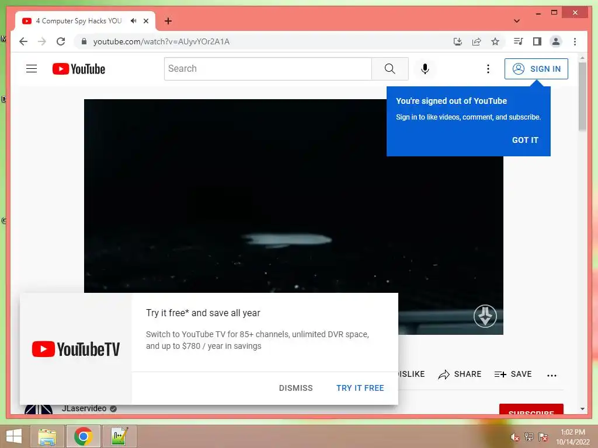
Task: Expand the tab search chevron
Action: (x=517, y=21)
